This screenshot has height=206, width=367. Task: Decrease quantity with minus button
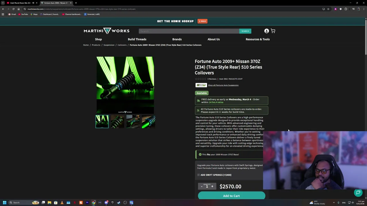coord(202,187)
